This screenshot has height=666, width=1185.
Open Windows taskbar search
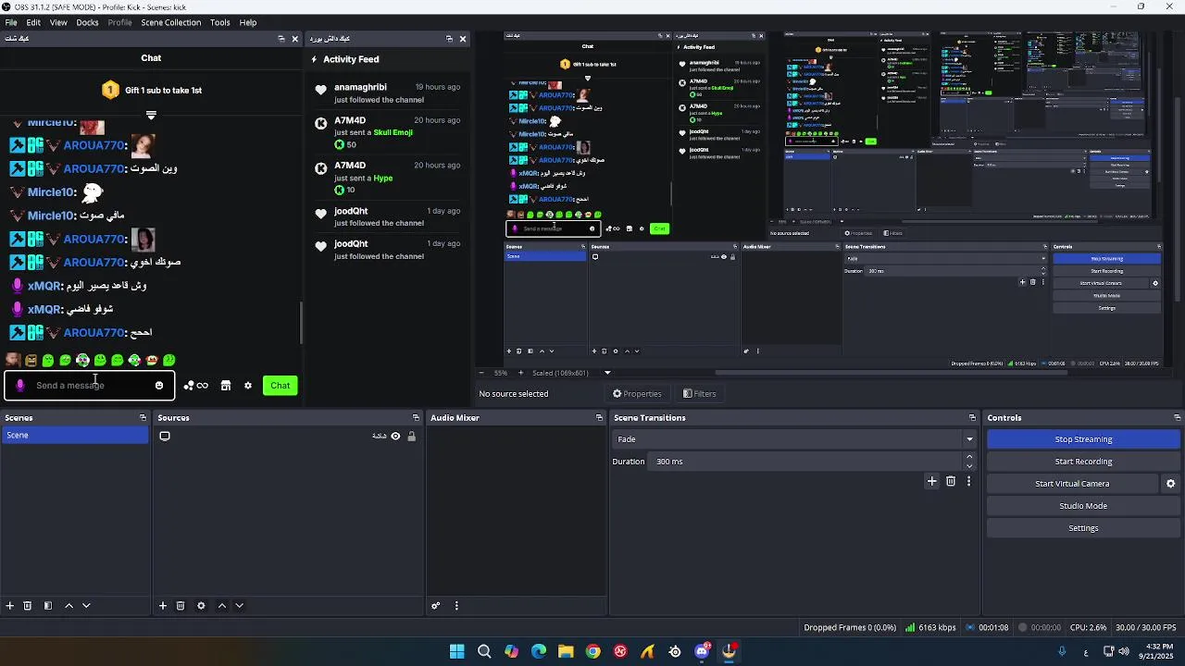pos(484,651)
